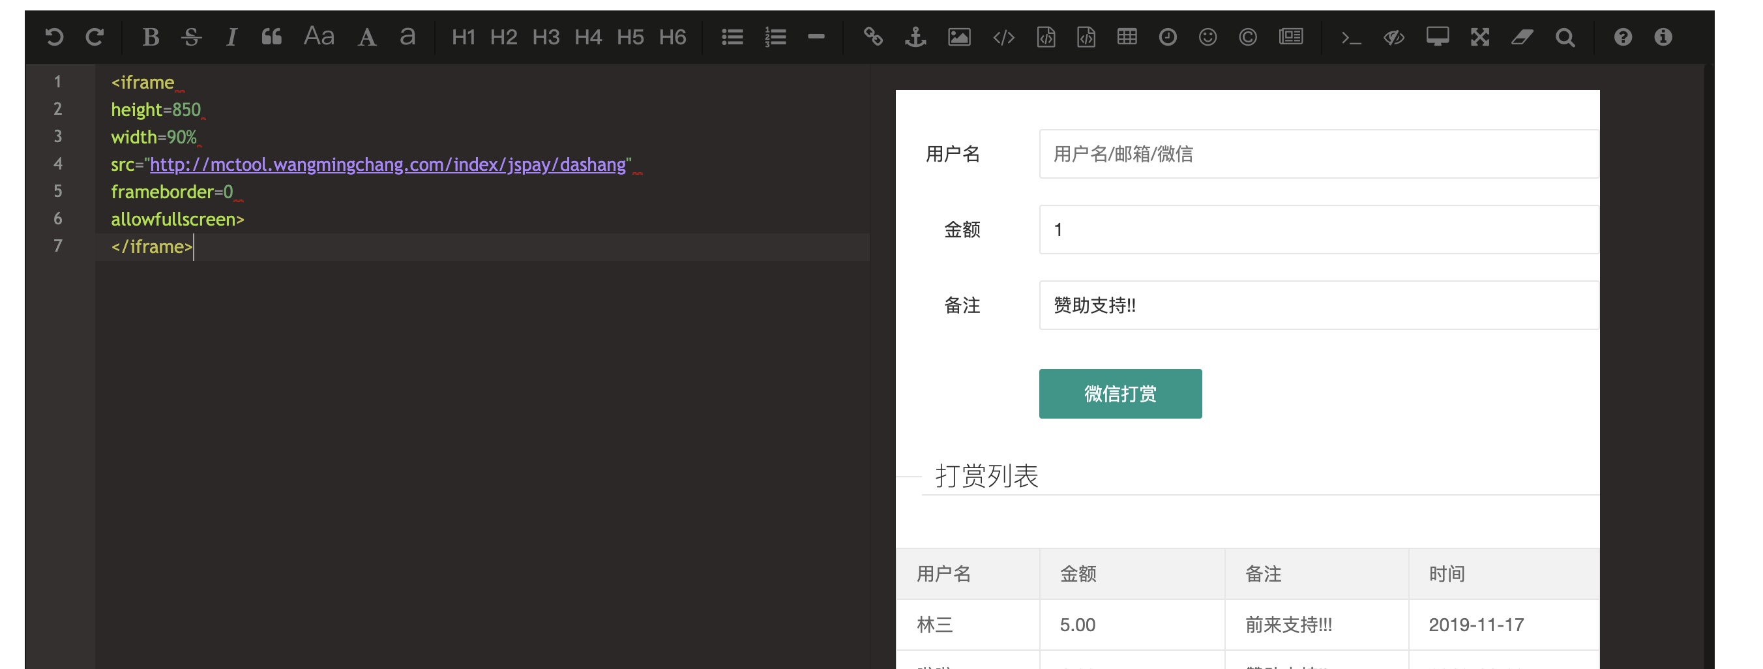Click the height=850 code line
The image size is (1763, 669).
[156, 110]
